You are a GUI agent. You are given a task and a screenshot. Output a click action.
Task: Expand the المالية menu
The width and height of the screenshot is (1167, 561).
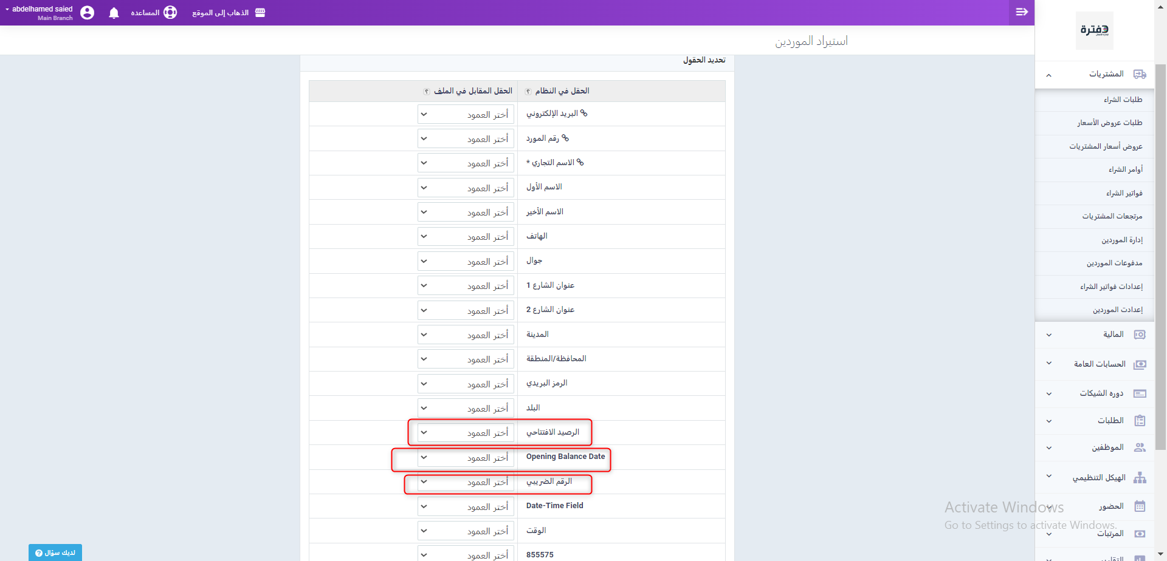point(1048,335)
